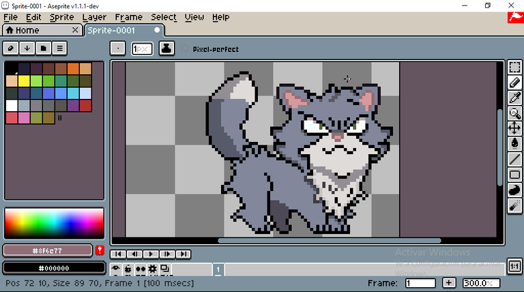Go to the next frame
Image resolution: width=524 pixels, height=292 pixels.
167,254
